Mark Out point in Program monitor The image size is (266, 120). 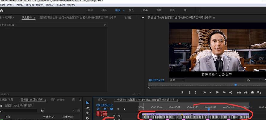click(196, 92)
